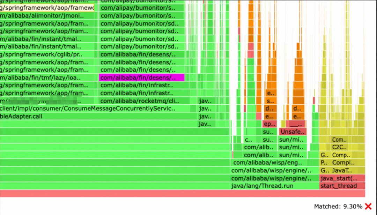Click the red Unsafe.. frame
The width and height of the screenshot is (377, 215).
293,132
